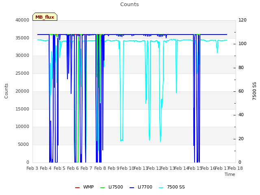Click the 15000 left axis label
The image size is (260, 195).
[22, 109]
